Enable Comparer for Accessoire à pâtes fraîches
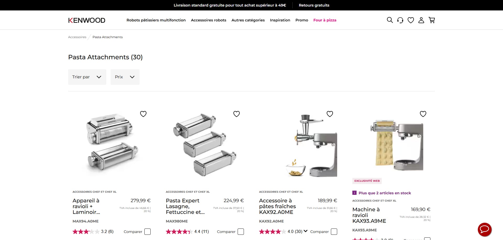This screenshot has height=240, width=503. (x=334, y=232)
